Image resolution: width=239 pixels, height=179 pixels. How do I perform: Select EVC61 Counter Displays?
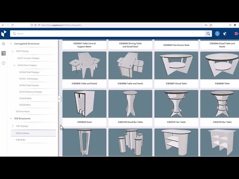[x=28, y=58]
